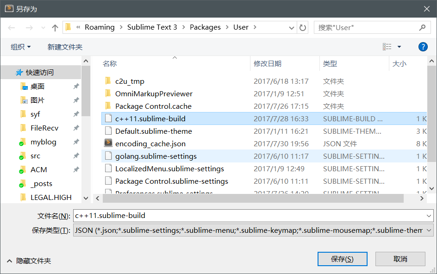Click the 取消 button
The image size is (437, 274).
point(400,259)
